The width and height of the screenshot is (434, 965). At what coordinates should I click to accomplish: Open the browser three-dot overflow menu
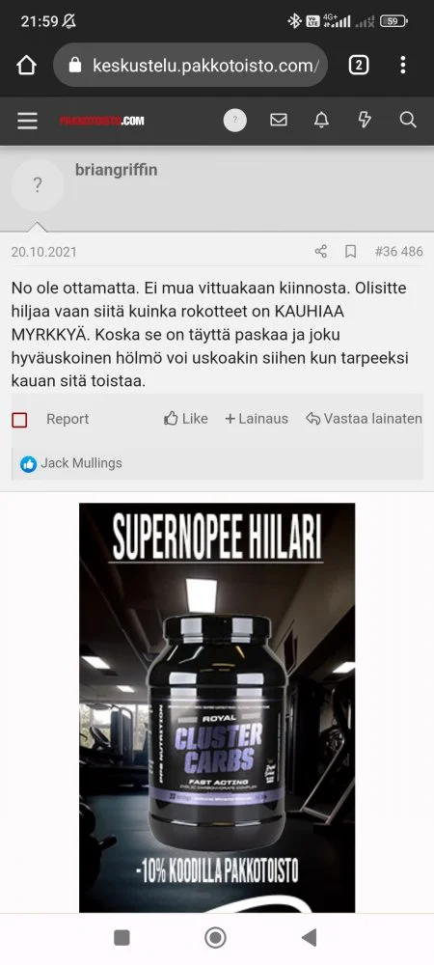tap(402, 66)
